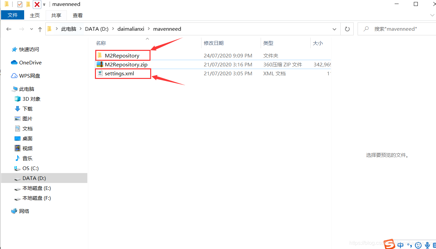Click the Sogou input method S icon
Image resolution: width=436 pixels, height=249 pixels.
(390, 244)
